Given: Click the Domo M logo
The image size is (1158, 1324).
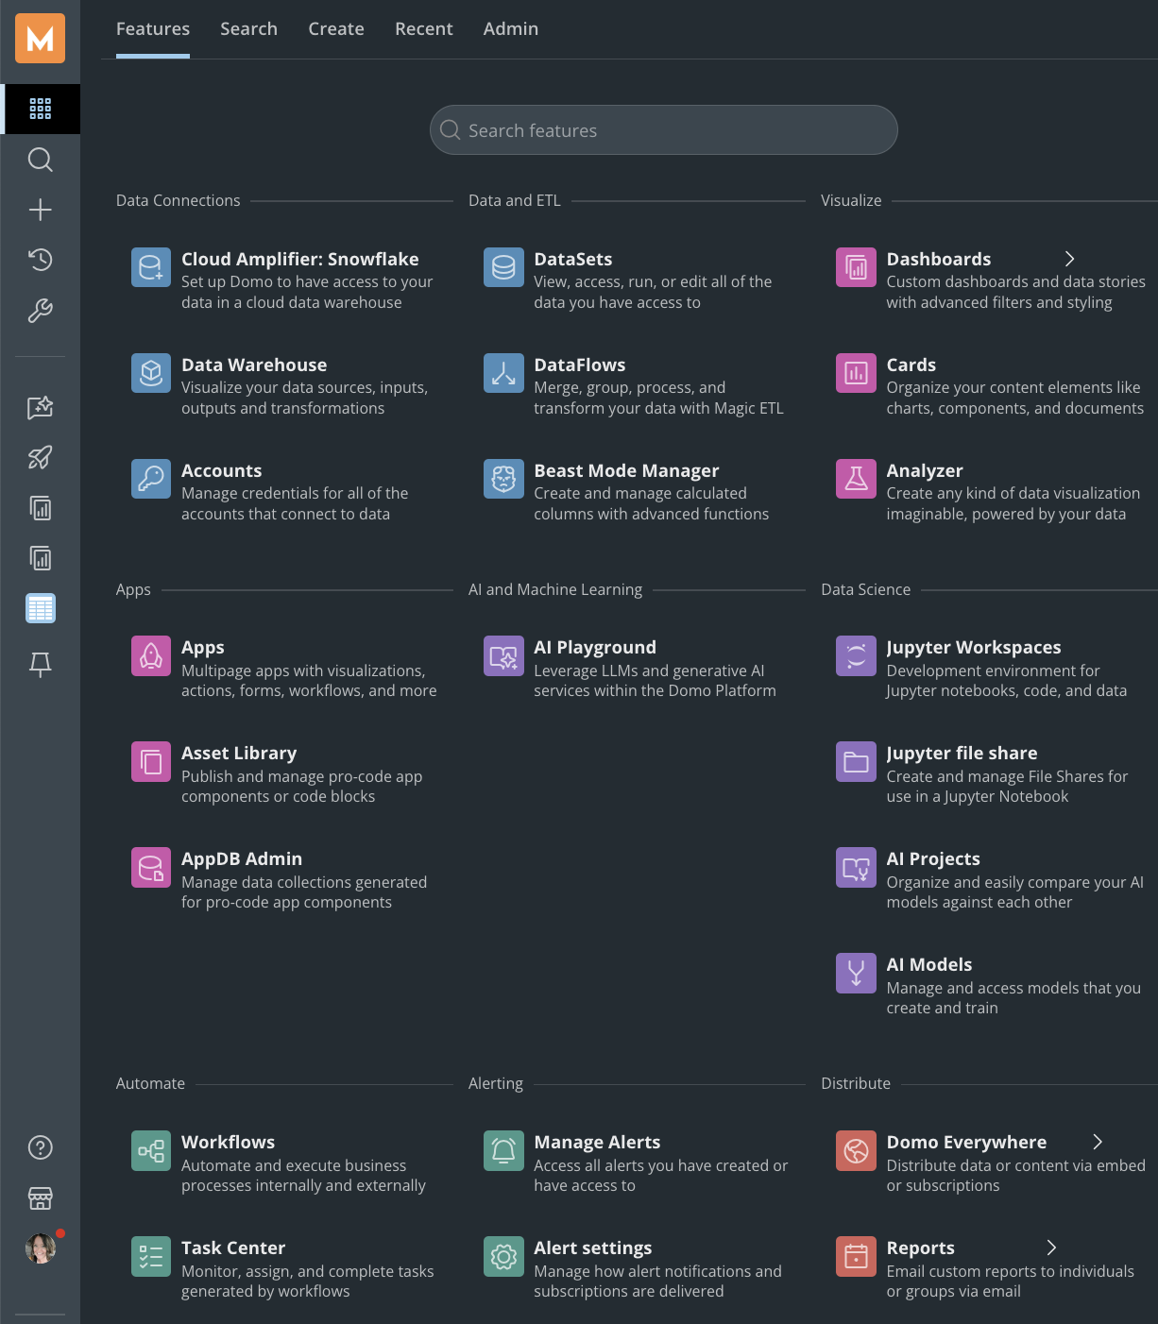Looking at the screenshot, I should pos(40,39).
